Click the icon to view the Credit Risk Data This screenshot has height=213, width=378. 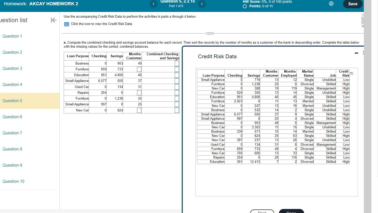pyautogui.click(x=66, y=24)
